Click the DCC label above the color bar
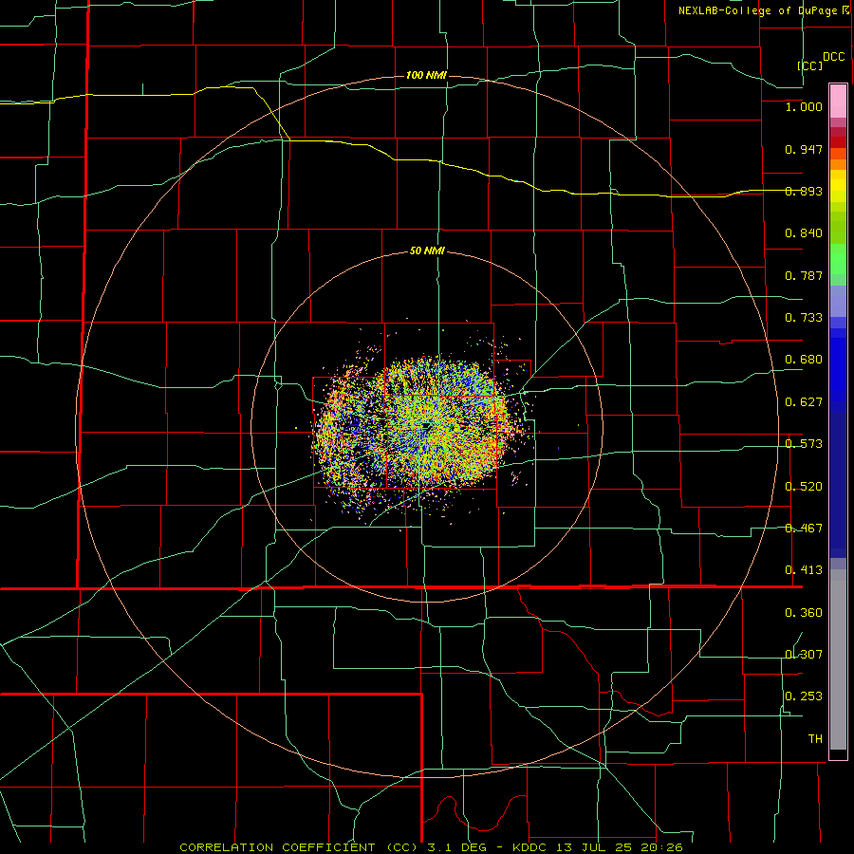This screenshot has height=854, width=854. click(834, 57)
